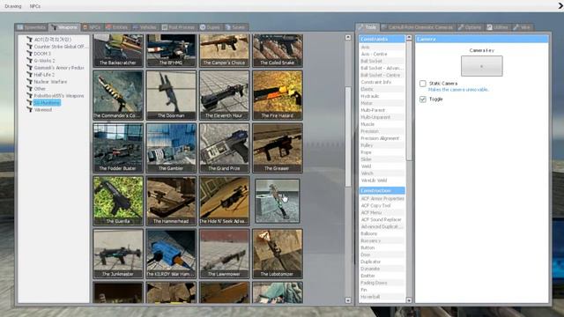Open the Dupes tab

(x=210, y=27)
